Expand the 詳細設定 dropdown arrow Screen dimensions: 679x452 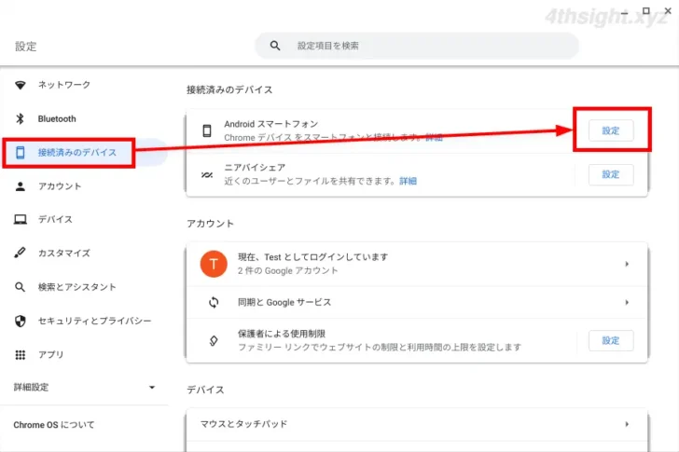tap(151, 387)
